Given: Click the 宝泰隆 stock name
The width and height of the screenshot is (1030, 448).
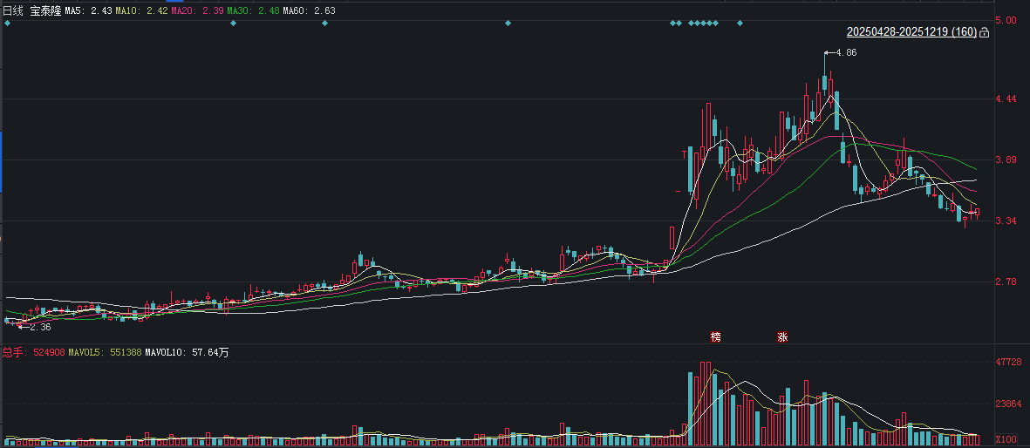Looking at the screenshot, I should pyautogui.click(x=45, y=11).
